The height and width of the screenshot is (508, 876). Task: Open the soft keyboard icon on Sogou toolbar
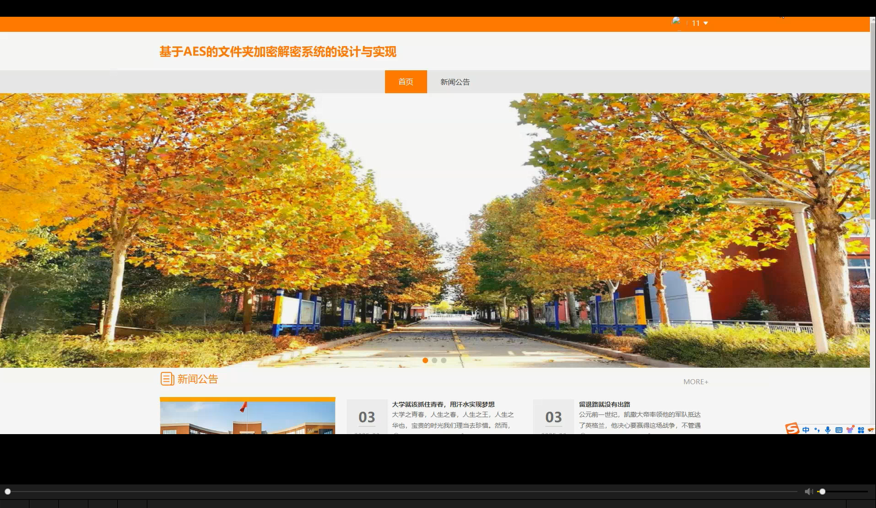point(839,429)
